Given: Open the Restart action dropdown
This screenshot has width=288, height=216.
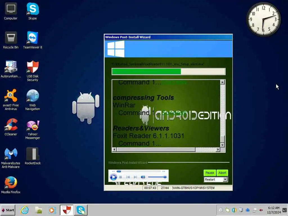Looking at the screenshot, I should pos(225,179).
